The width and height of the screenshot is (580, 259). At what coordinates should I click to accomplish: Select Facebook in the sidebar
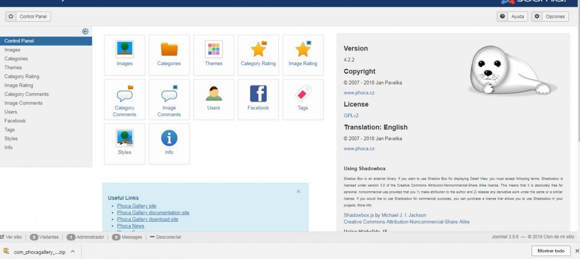[x=15, y=120]
